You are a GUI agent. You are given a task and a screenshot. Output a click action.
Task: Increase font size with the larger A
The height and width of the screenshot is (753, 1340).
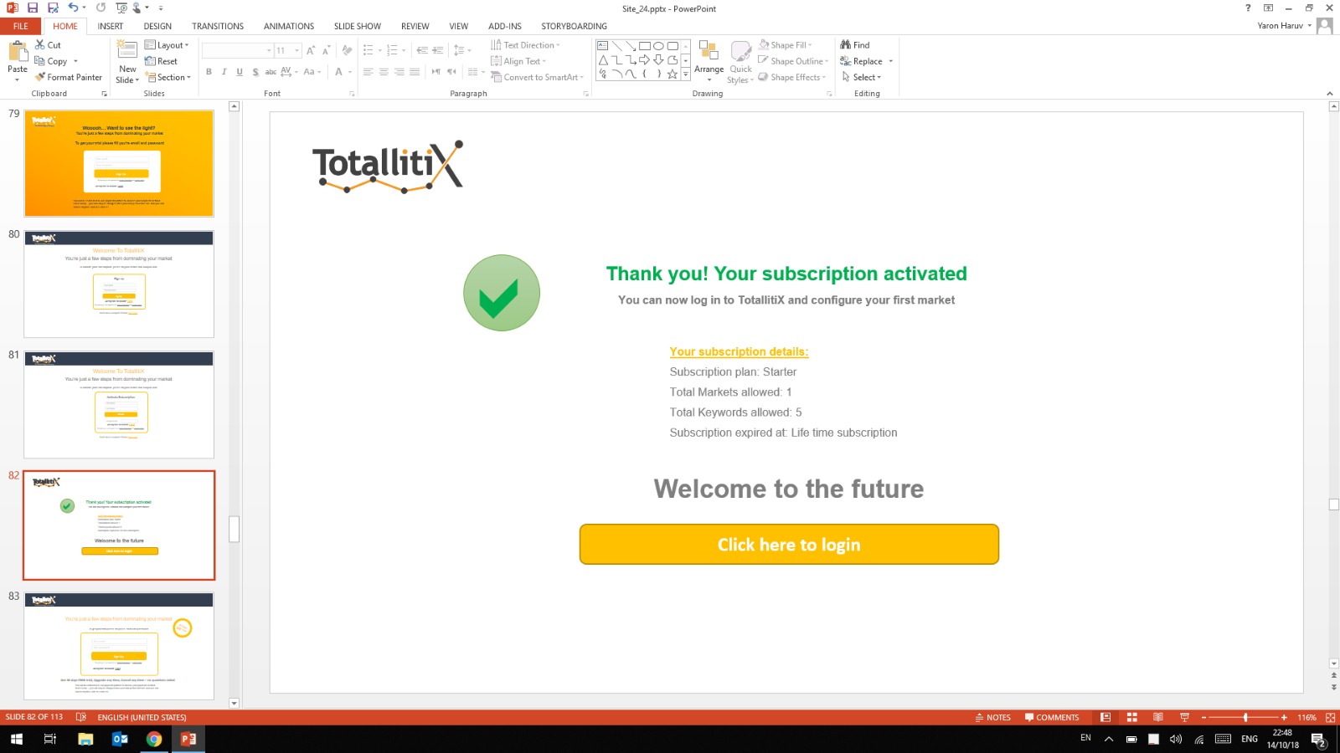pos(311,50)
